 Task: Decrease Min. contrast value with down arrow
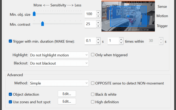point(98,26)
